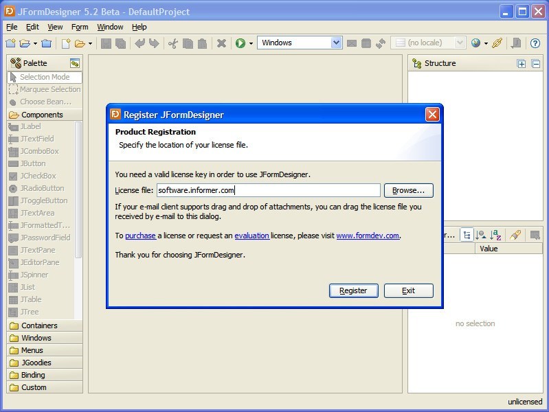Click Collapse All minus in Structure panel
The image size is (549, 412).
point(536,64)
